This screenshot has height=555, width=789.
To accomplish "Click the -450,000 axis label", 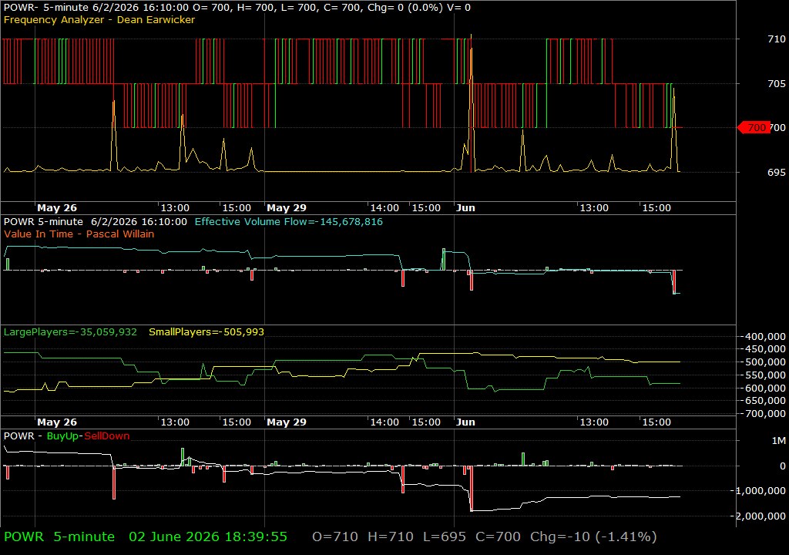I will point(763,349).
